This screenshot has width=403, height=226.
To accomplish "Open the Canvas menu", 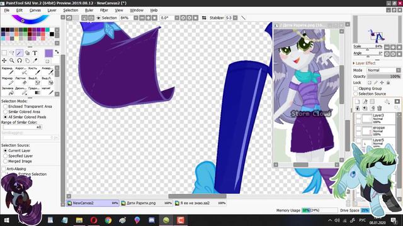I will [x=35, y=10].
